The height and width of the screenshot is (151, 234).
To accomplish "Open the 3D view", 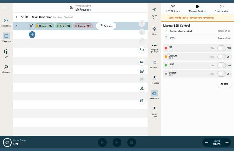I will (x=6, y=53).
